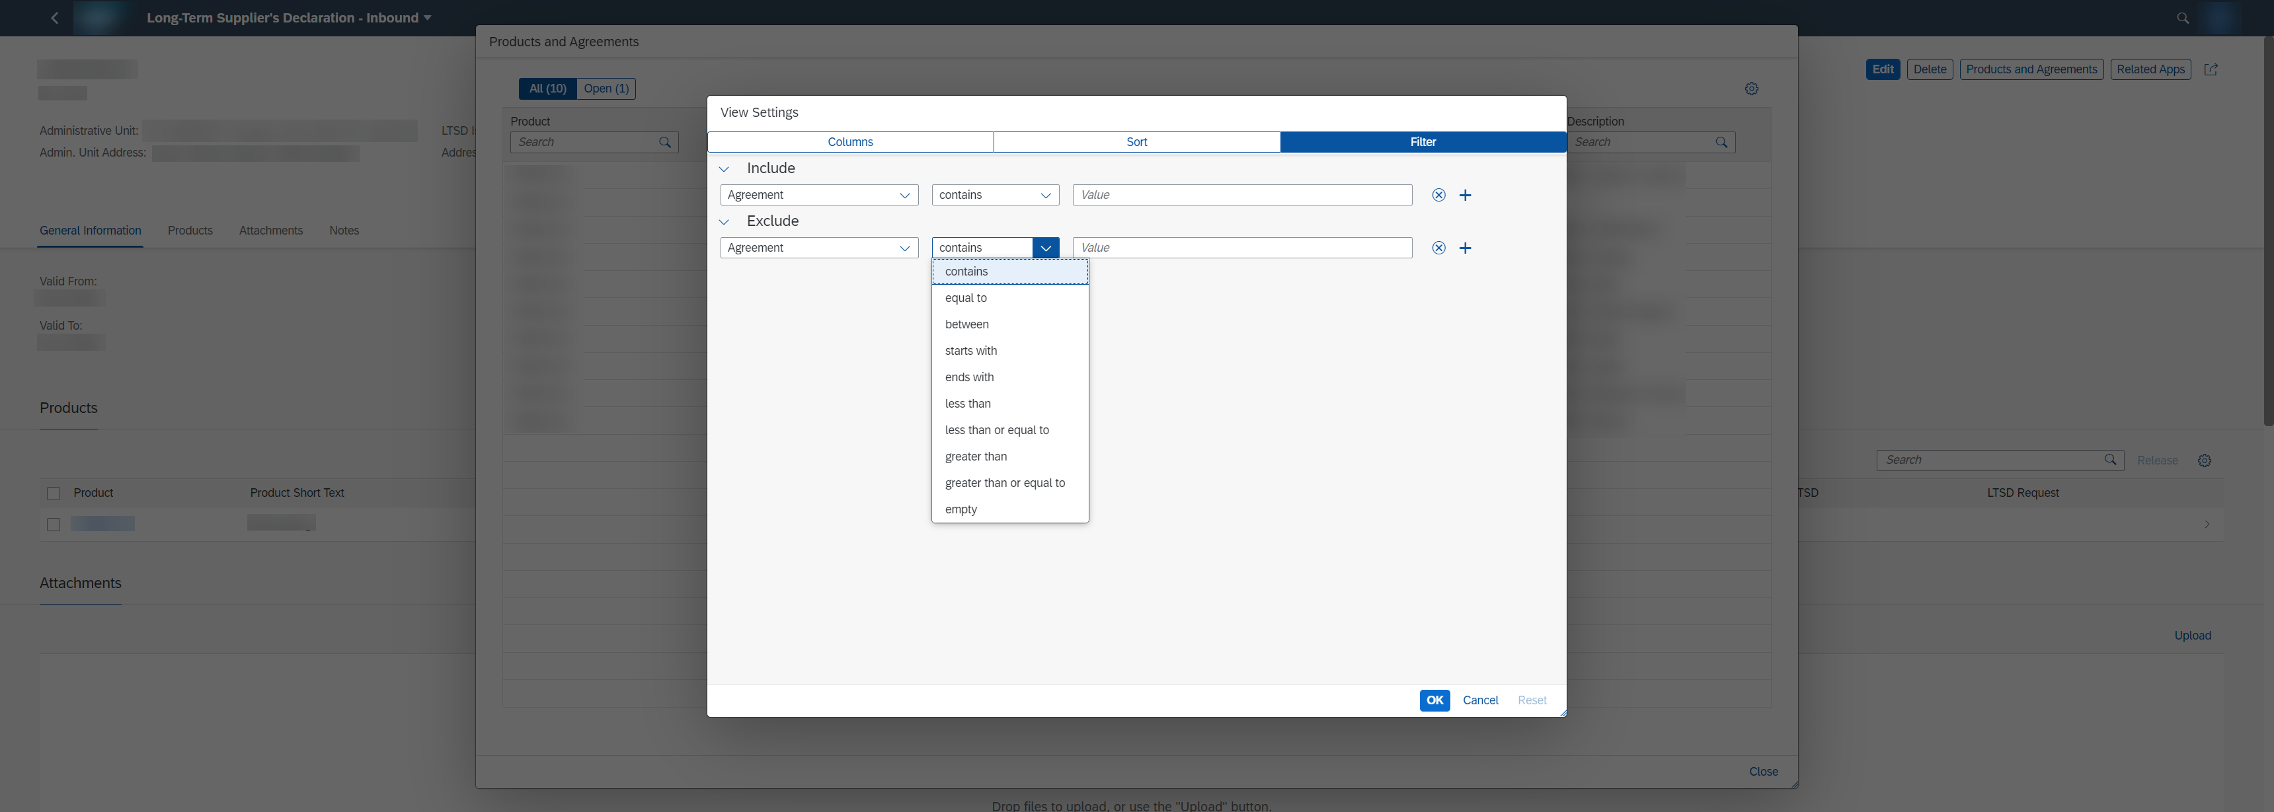Click the Release button
Screen dimensions: 2274x812
click(2158, 461)
